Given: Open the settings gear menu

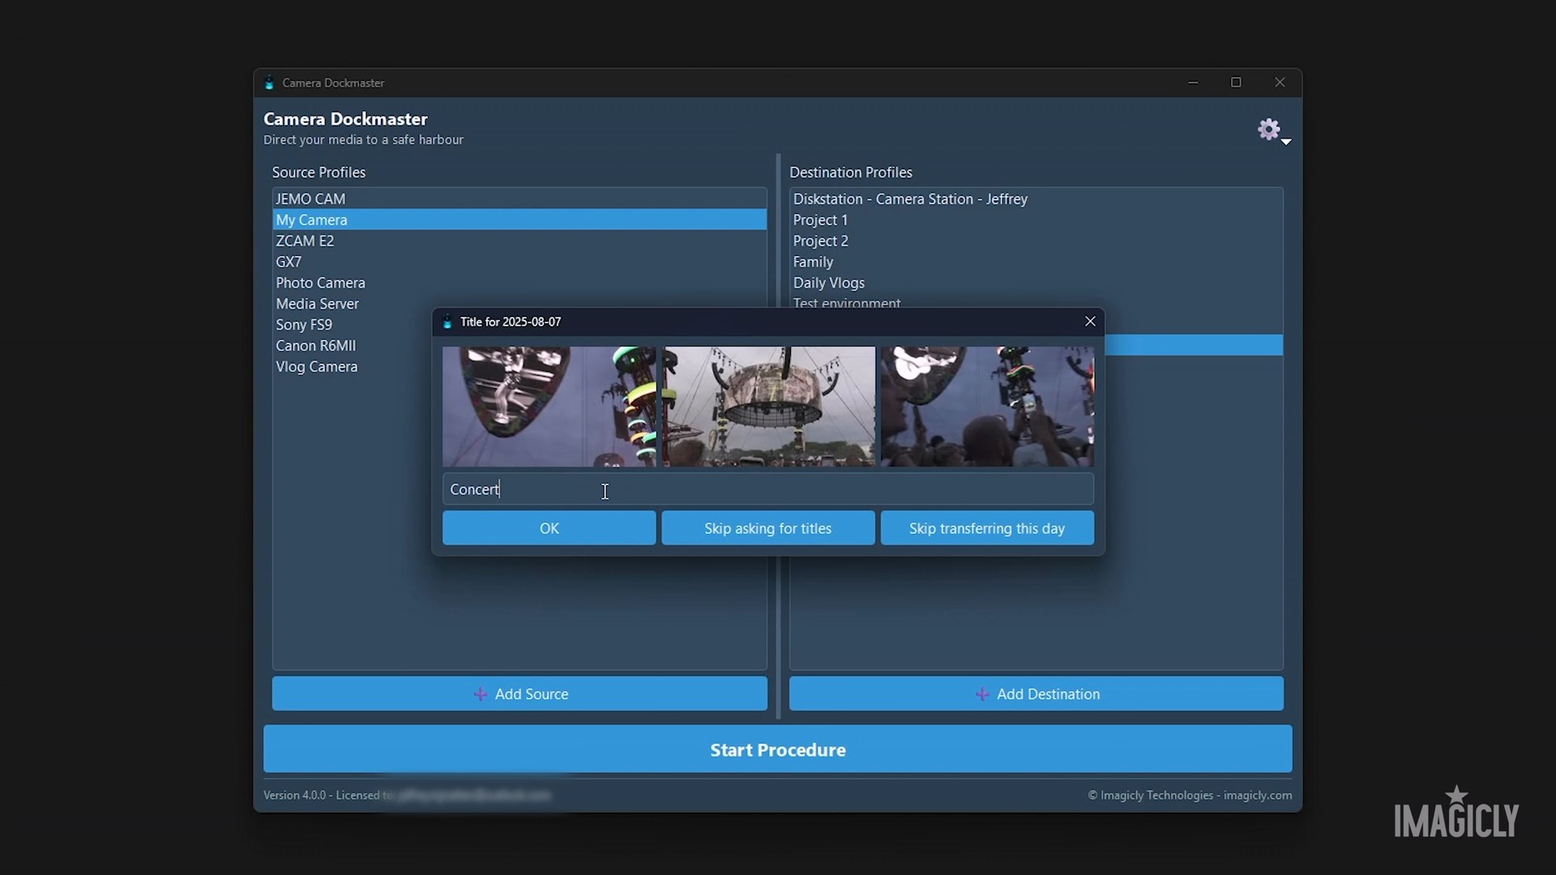Looking at the screenshot, I should tap(1268, 129).
